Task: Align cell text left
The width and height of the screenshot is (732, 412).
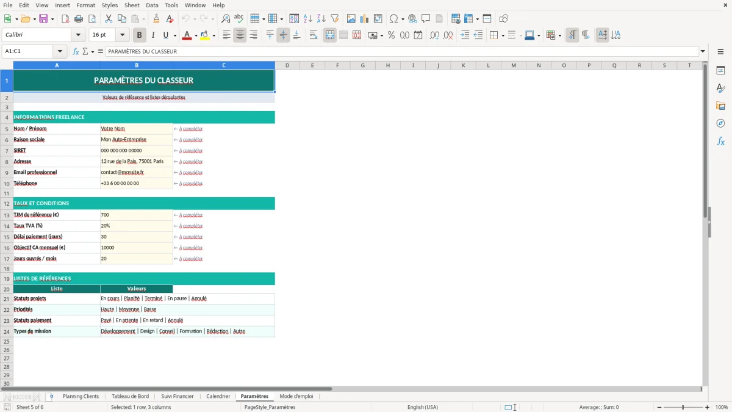Action: click(226, 35)
